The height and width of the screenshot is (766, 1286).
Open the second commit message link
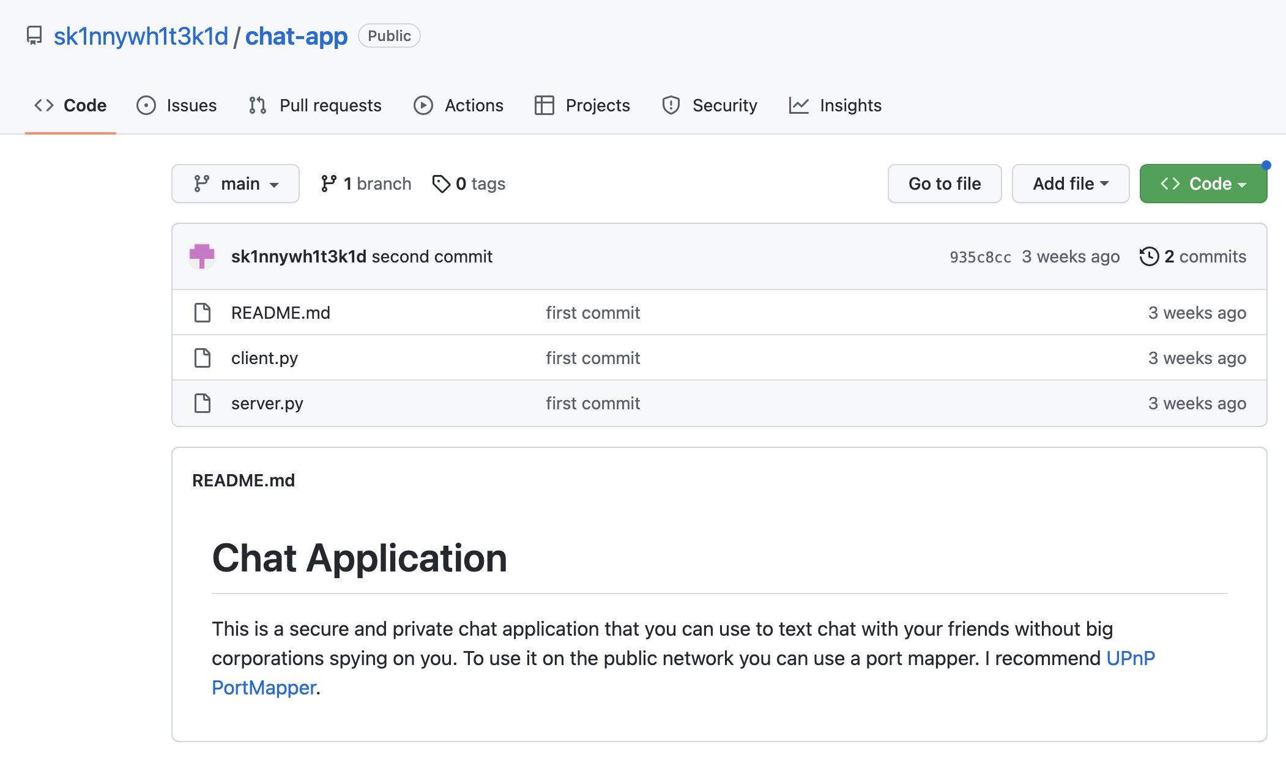click(432, 256)
